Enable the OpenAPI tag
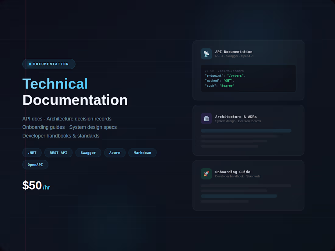 tap(35, 165)
